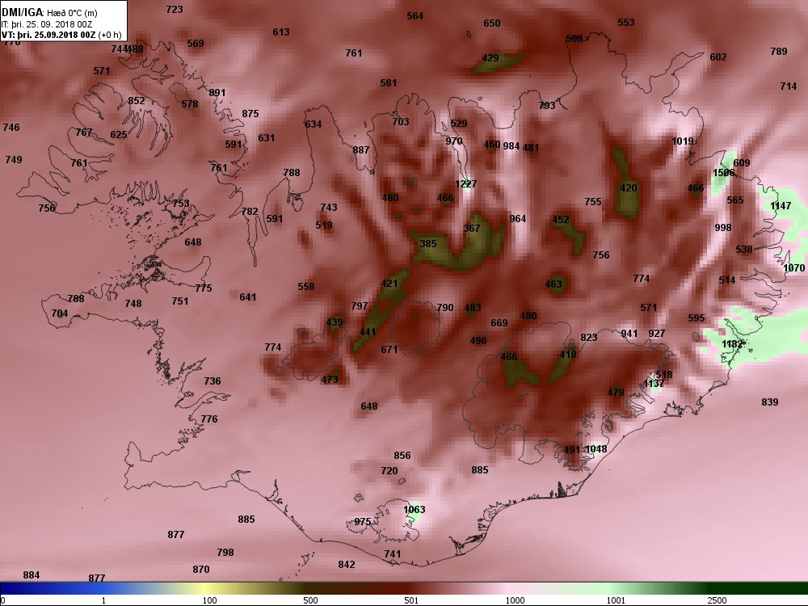Click the map value 714
This screenshot has height=606, width=808.
click(x=788, y=86)
